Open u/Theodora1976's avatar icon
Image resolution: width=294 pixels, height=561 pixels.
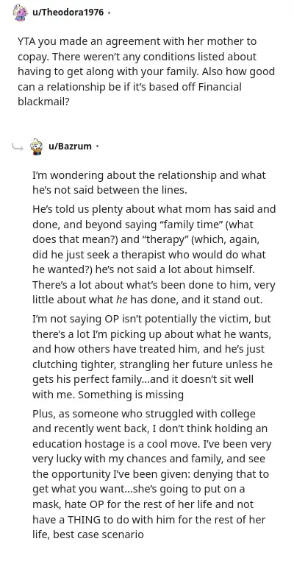pyautogui.click(x=20, y=13)
